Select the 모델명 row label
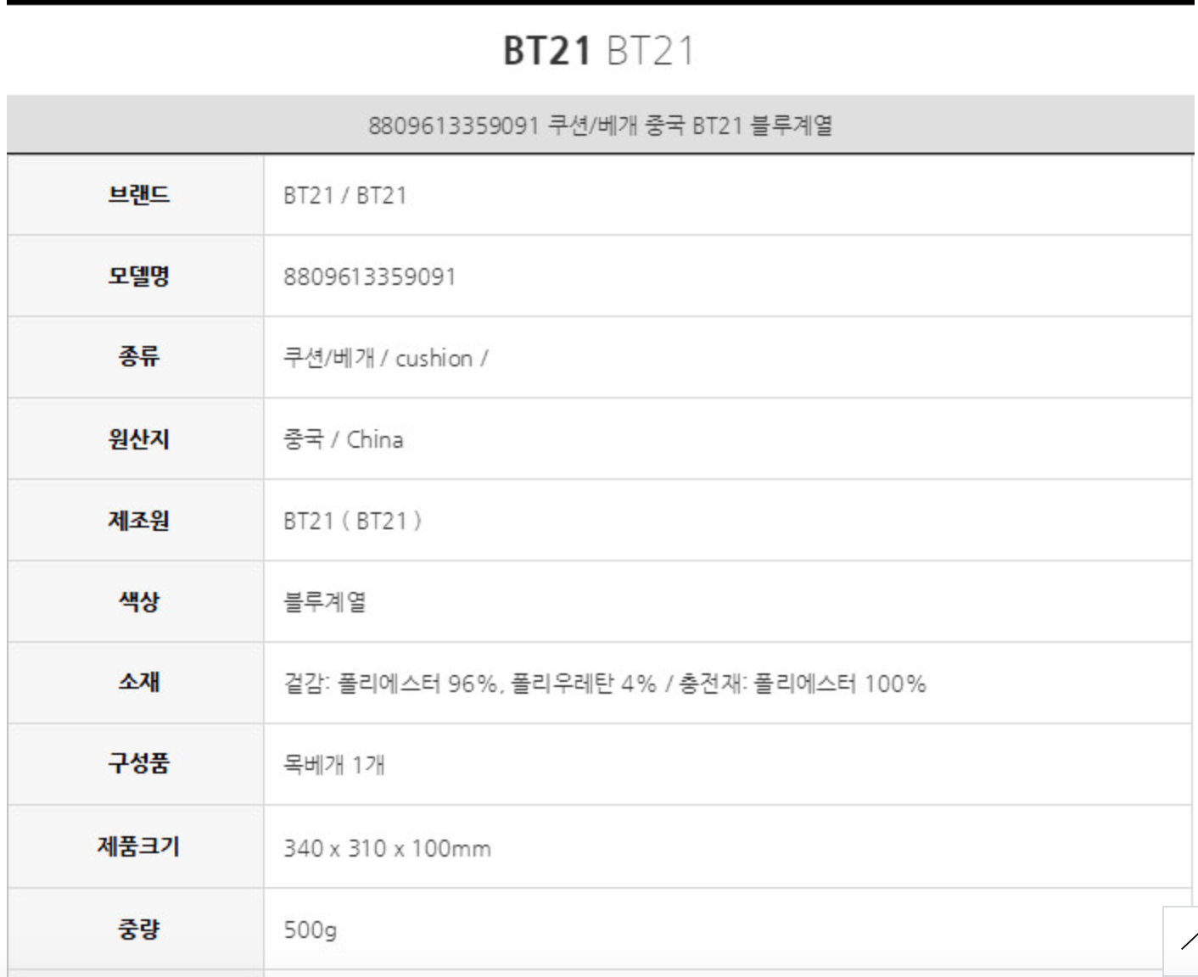This screenshot has width=1198, height=977. (138, 276)
